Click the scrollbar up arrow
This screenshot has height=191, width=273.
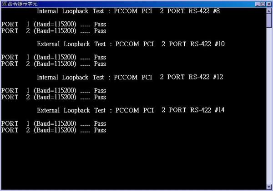click(x=269, y=11)
